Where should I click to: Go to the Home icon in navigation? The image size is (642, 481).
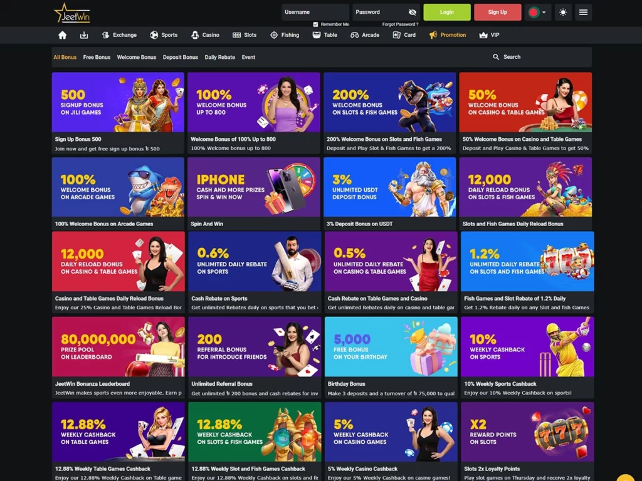pos(62,35)
